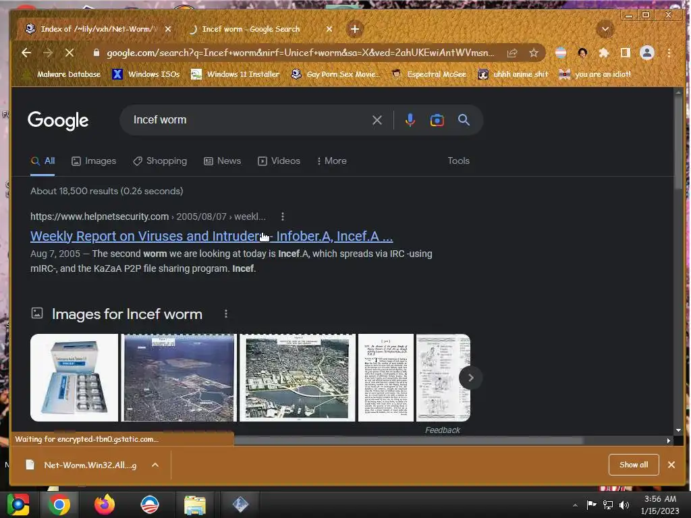The image size is (691, 518).
Task: Click the address bar URL field
Action: coord(300,53)
